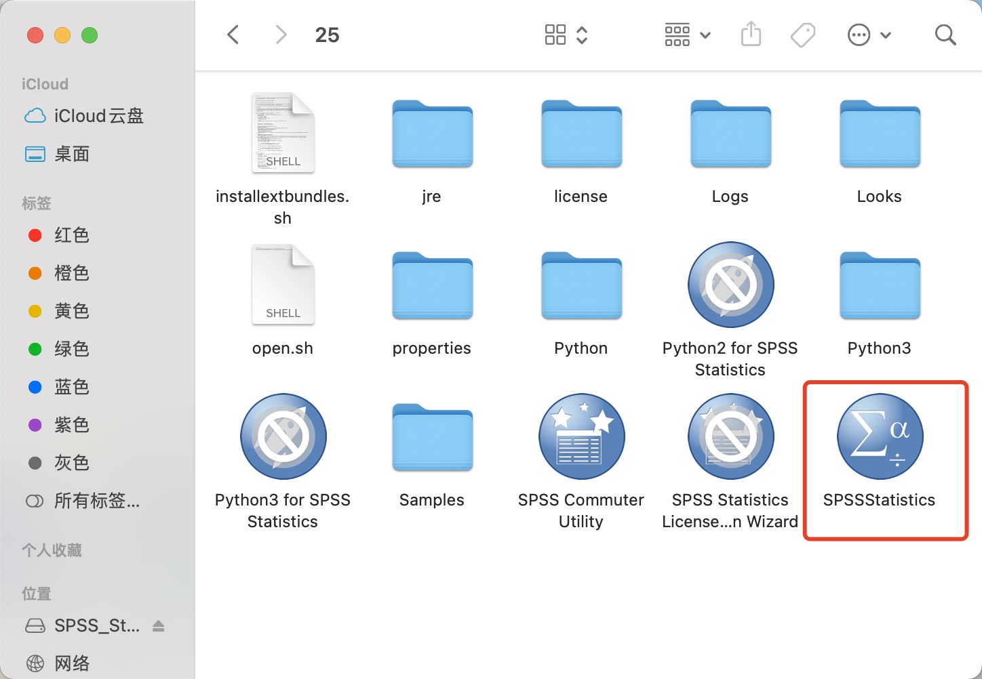Screen dimensions: 982x679
Task: Select Python2 for SPSS Statistics icon
Action: (730, 285)
